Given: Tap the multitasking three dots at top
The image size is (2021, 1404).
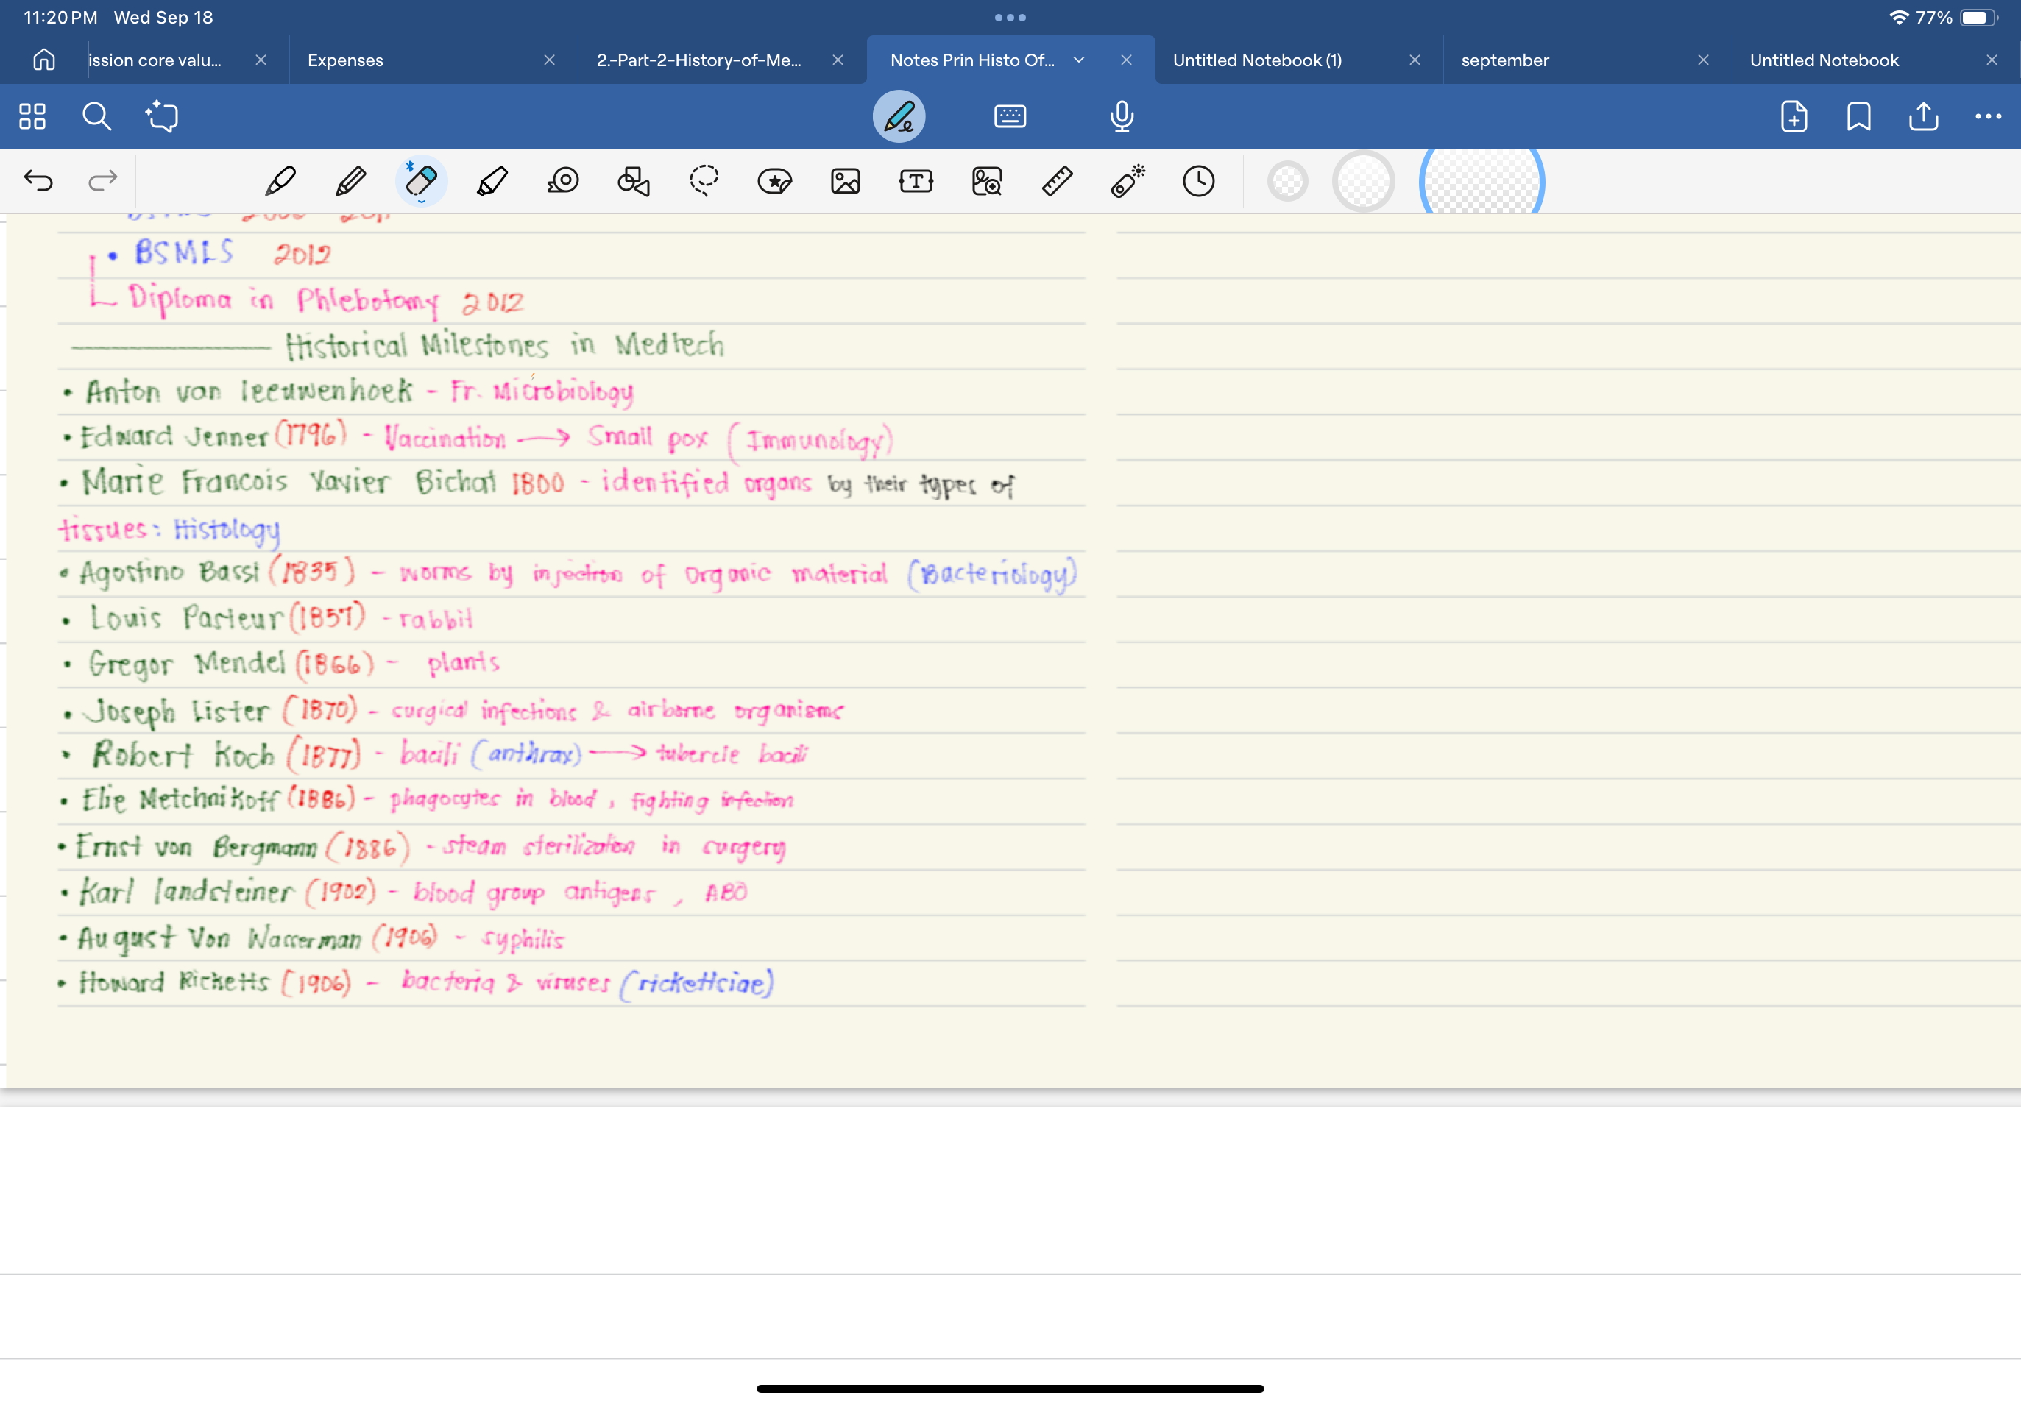Looking at the screenshot, I should [1010, 18].
